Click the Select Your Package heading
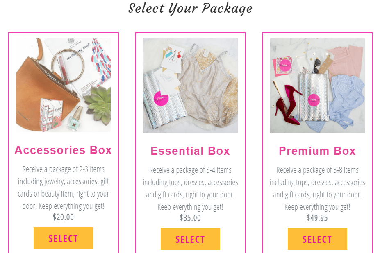 [190, 9]
